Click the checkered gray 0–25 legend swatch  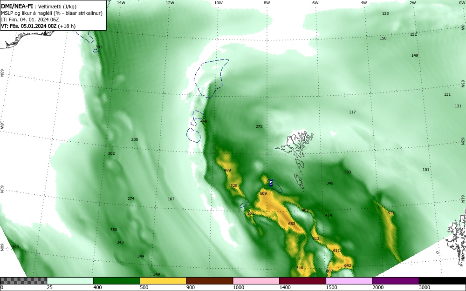click(23, 281)
